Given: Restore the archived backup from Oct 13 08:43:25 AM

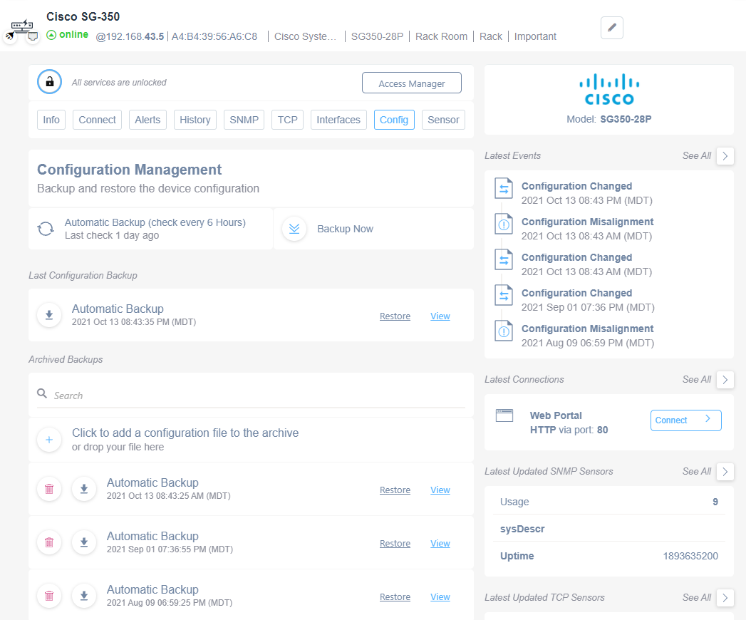Looking at the screenshot, I should [395, 490].
